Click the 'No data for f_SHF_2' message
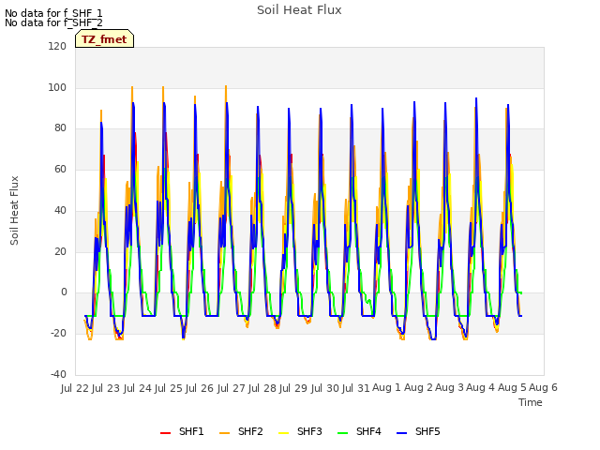The width and height of the screenshot is (600, 450). (53, 22)
